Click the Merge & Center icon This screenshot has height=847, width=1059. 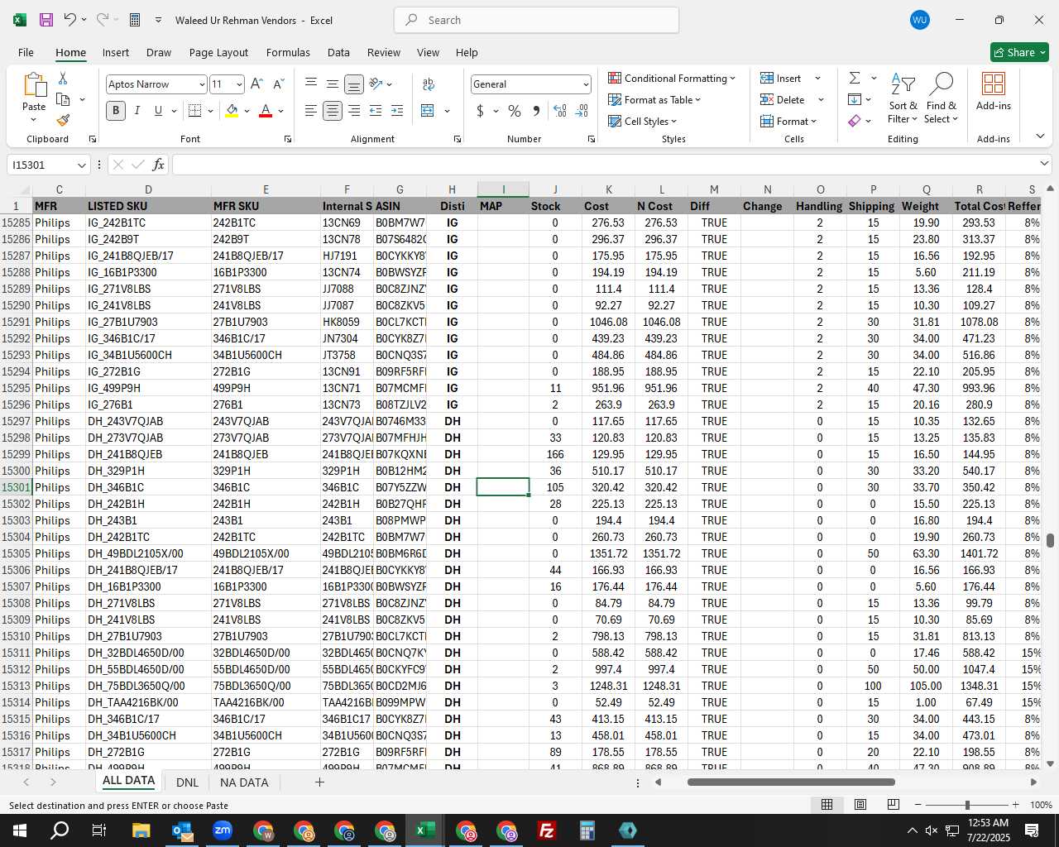(x=428, y=111)
